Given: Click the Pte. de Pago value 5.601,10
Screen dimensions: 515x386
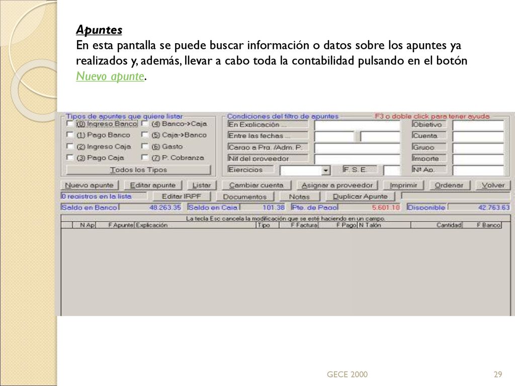Looking at the screenshot, I should coord(386,208).
